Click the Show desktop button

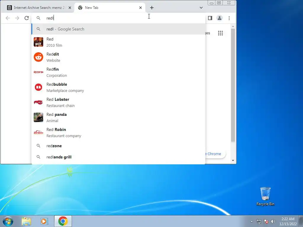coord(301,221)
